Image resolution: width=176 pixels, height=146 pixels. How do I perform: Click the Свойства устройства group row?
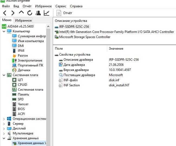(x=75, y=55)
